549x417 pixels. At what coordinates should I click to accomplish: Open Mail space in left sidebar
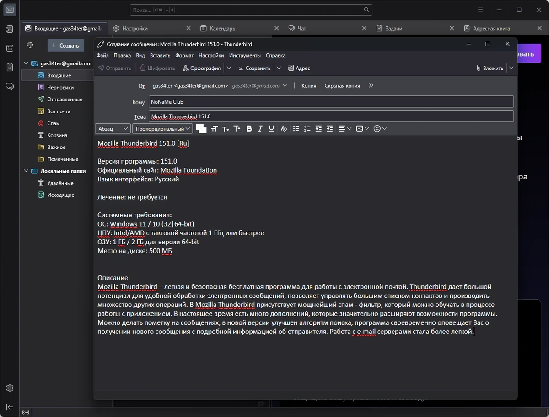pos(10,10)
